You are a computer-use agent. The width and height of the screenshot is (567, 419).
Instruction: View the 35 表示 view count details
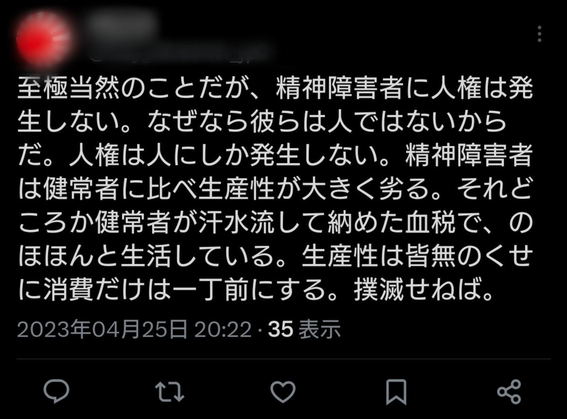click(x=305, y=330)
